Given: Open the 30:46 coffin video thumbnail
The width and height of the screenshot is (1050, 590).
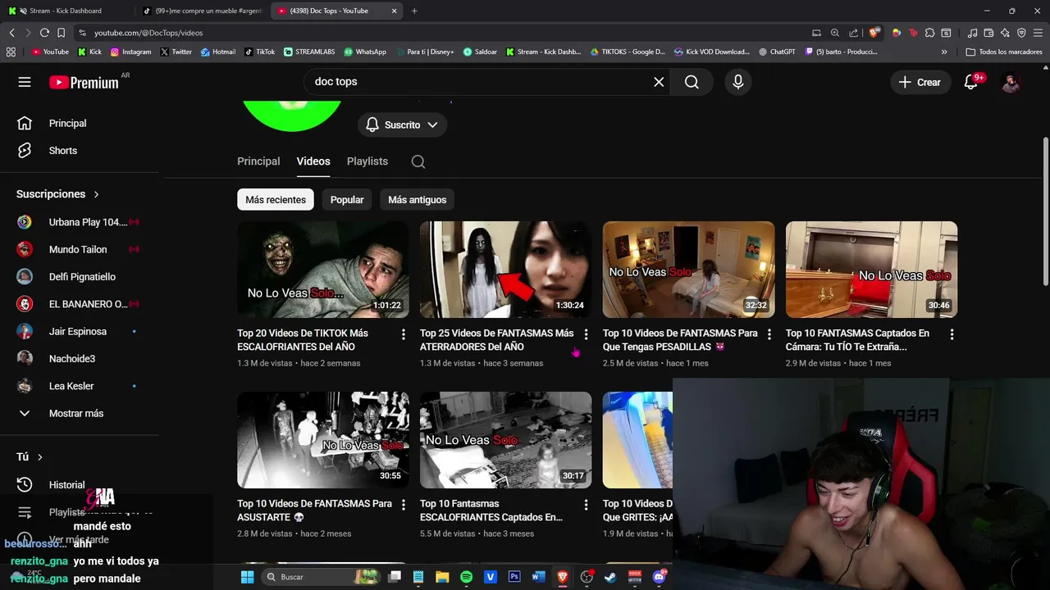Looking at the screenshot, I should pyautogui.click(x=872, y=270).
